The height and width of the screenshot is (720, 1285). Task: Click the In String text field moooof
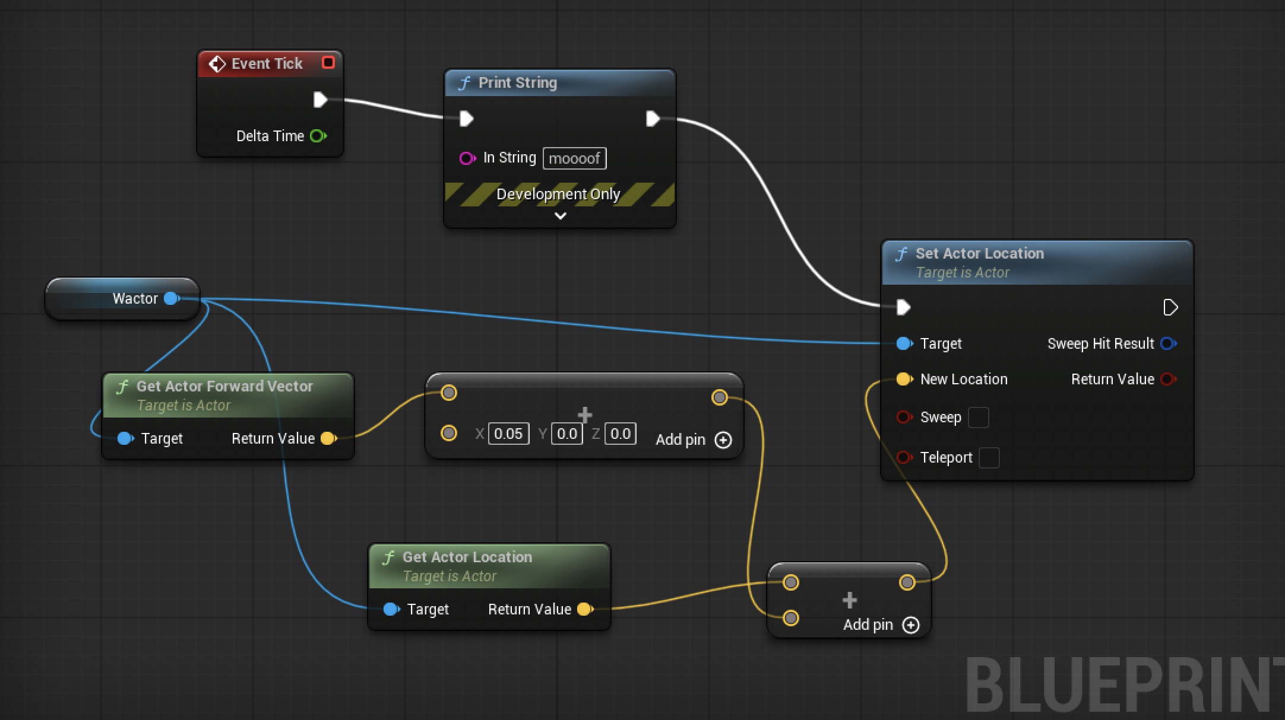[x=574, y=158]
